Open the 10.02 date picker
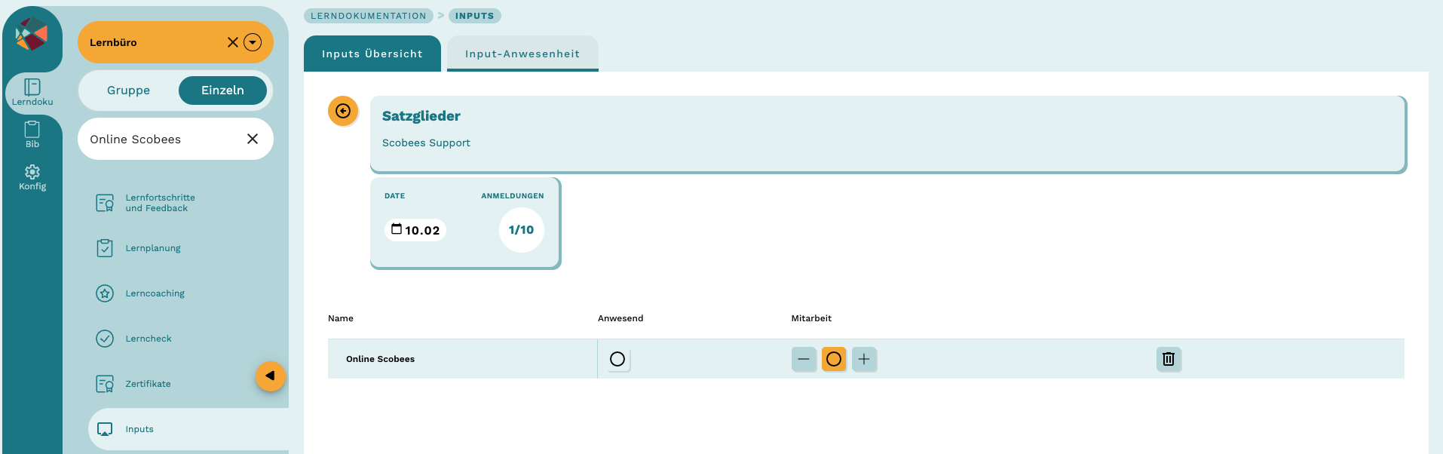This screenshot has height=454, width=1443. pyautogui.click(x=415, y=230)
